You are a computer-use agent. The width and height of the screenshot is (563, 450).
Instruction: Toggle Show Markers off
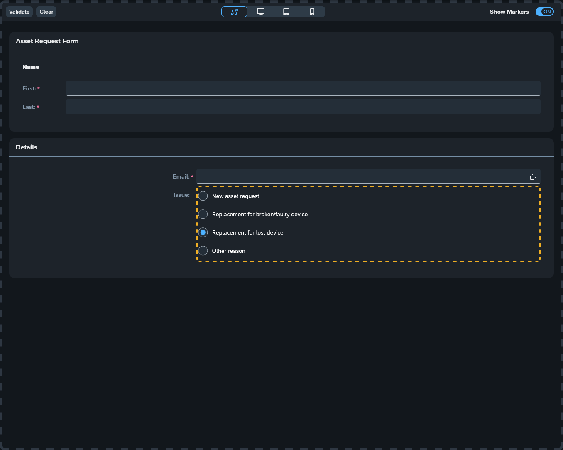pyautogui.click(x=544, y=11)
